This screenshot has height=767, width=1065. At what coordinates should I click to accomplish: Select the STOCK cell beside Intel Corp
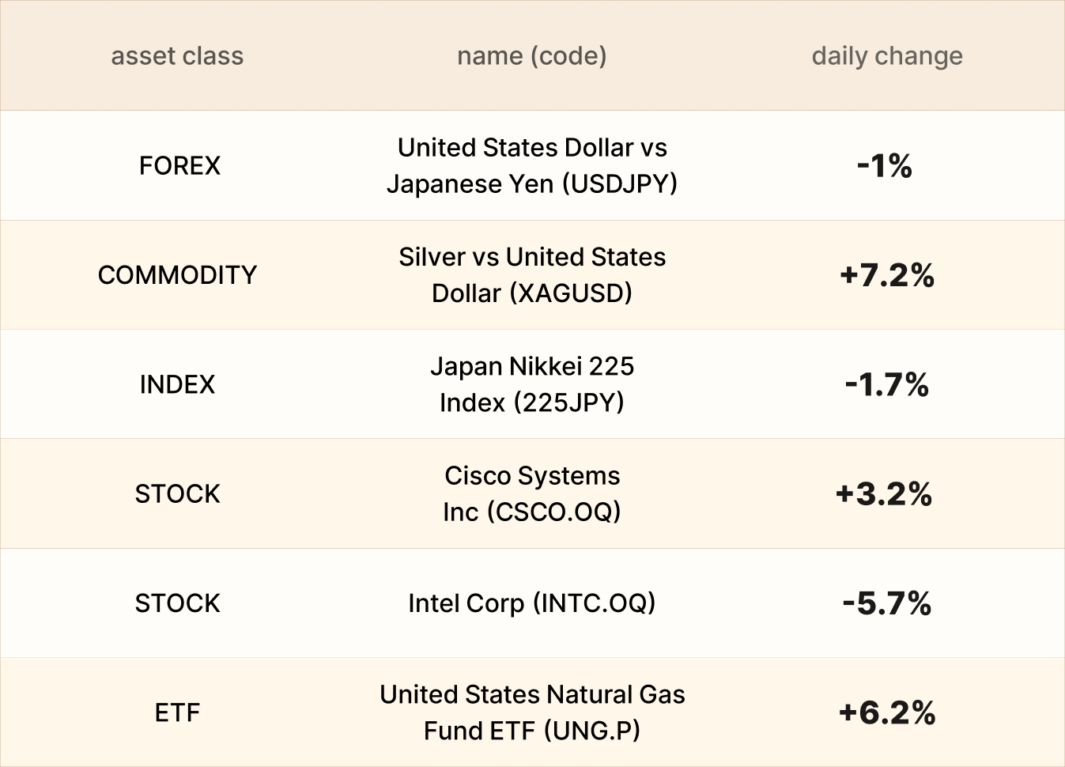pyautogui.click(x=177, y=603)
